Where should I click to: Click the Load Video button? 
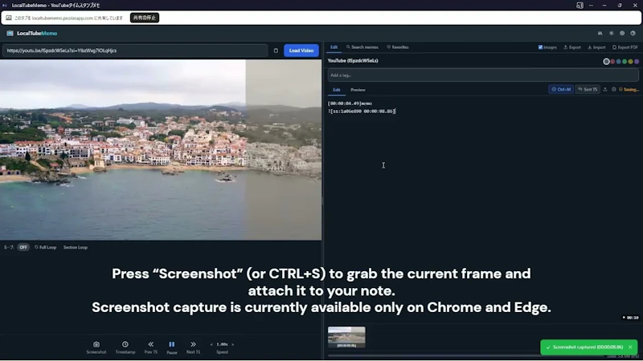click(301, 51)
